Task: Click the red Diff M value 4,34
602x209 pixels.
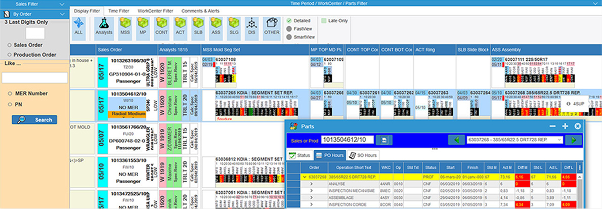Action: click(523, 205)
